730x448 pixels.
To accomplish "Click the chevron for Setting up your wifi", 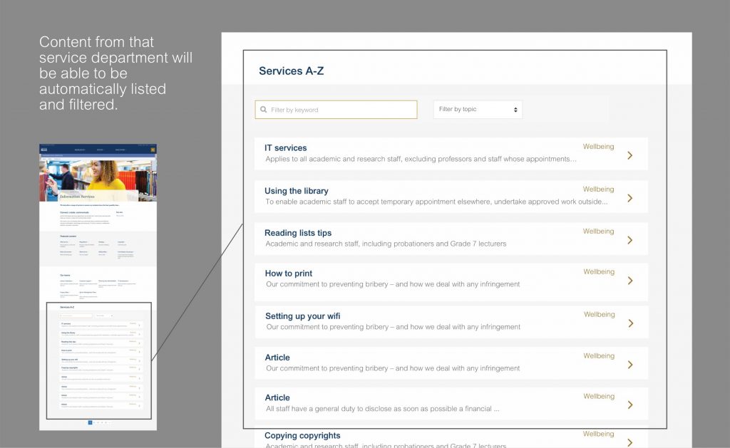I will pos(629,323).
